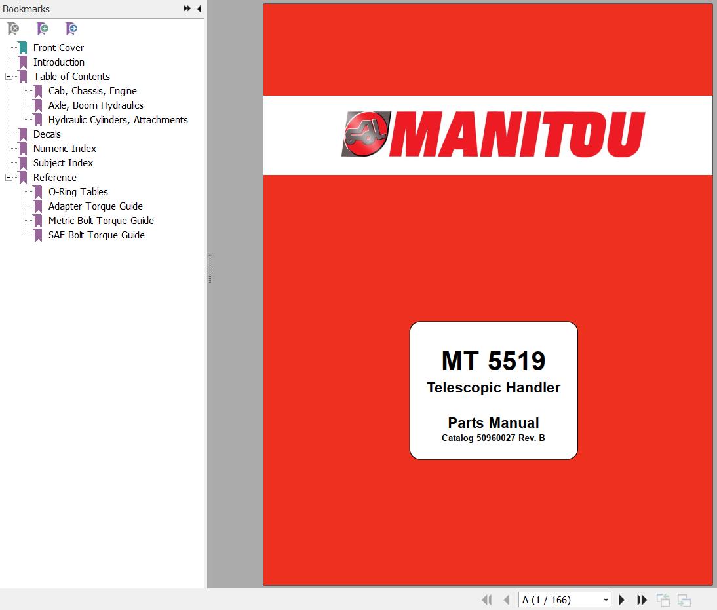Click the SAE Bolt Torque Guide bookmark icon
Image resolution: width=717 pixels, height=610 pixels.
pos(39,235)
